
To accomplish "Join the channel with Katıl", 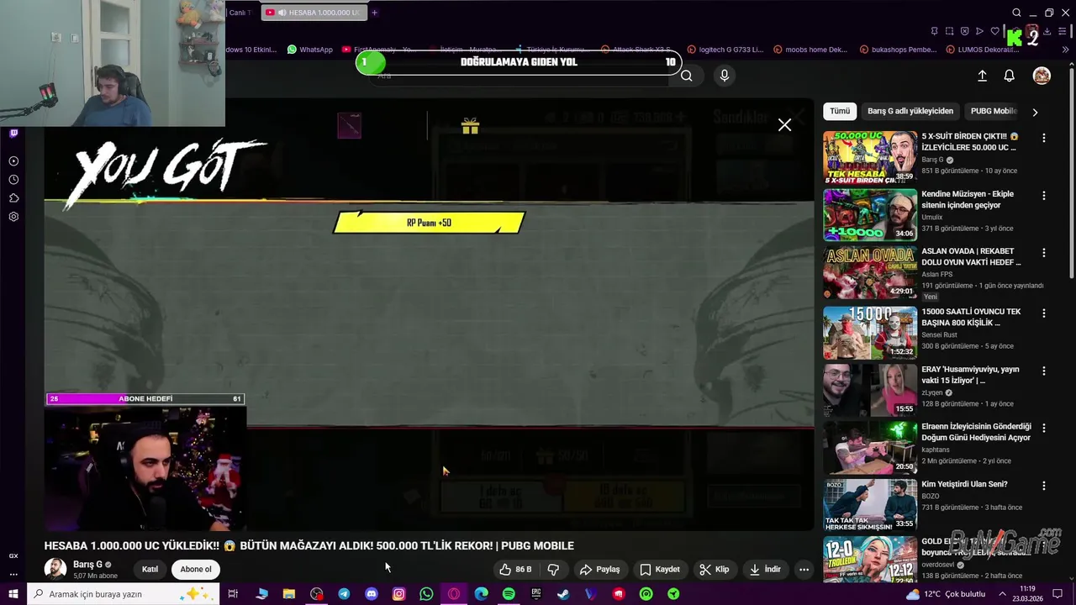I will pos(150,569).
